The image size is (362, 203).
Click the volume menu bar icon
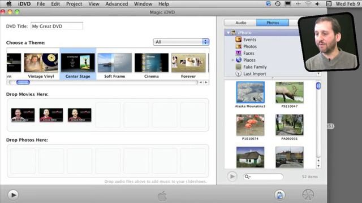tap(318, 4)
